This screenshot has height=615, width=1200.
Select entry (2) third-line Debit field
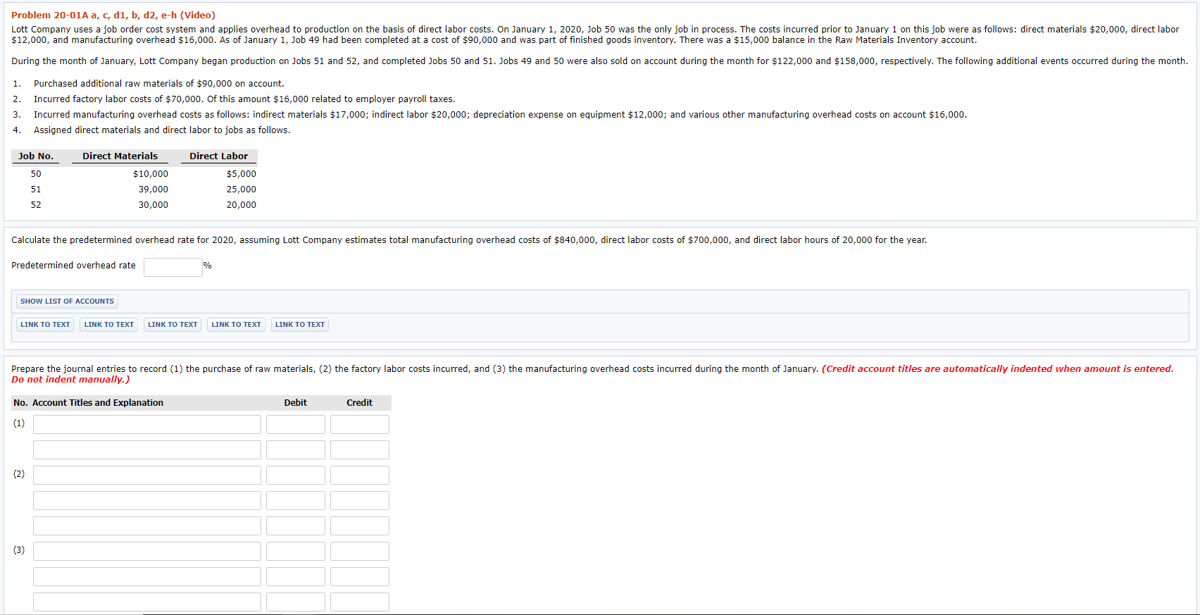(x=296, y=526)
